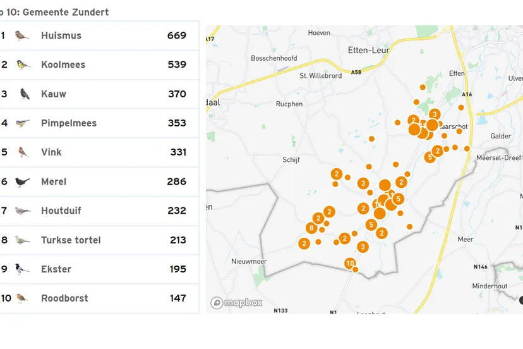
Task: Click the Turkse tortel row label
Action: (71, 240)
